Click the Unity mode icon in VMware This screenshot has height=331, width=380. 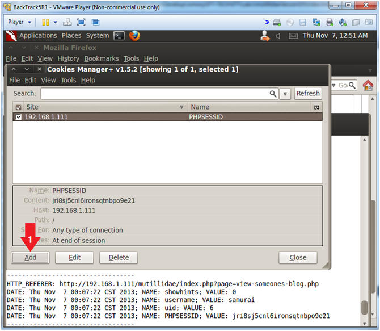[95, 22]
